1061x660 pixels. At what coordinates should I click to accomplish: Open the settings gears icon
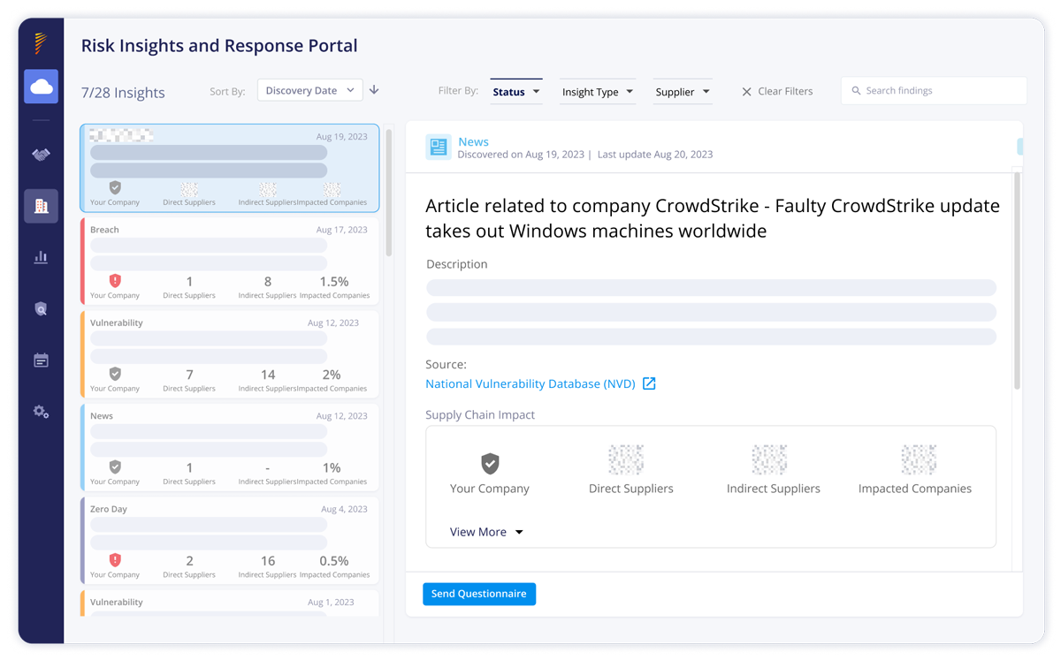click(41, 412)
